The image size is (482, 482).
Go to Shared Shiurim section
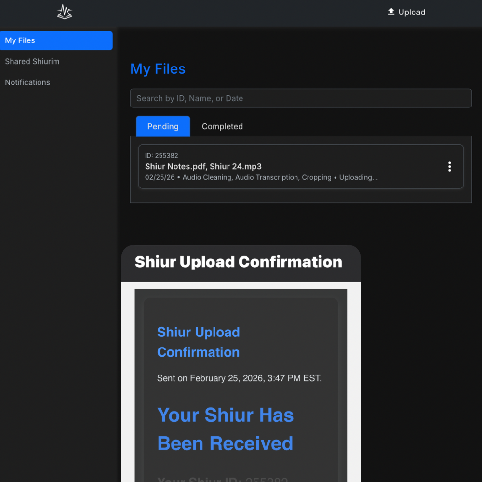[32, 62]
